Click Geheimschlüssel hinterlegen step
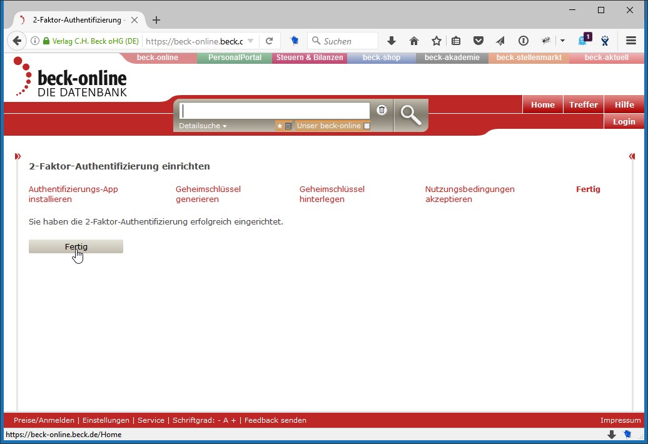Image resolution: width=648 pixels, height=444 pixels. point(332,194)
